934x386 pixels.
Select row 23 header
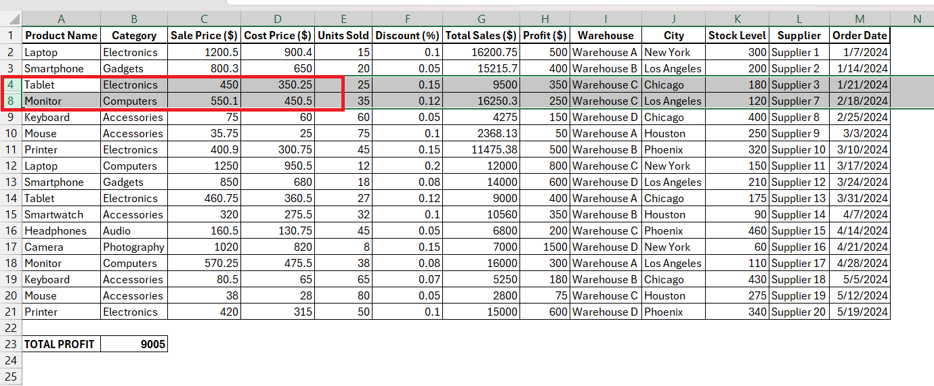point(11,344)
